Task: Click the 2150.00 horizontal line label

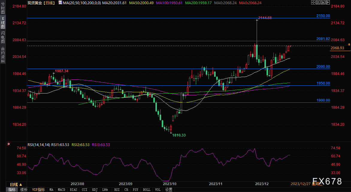Action: (x=323, y=16)
